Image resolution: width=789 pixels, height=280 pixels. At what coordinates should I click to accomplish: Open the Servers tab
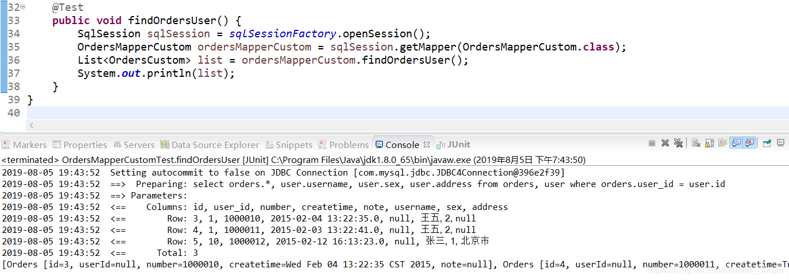tap(134, 145)
